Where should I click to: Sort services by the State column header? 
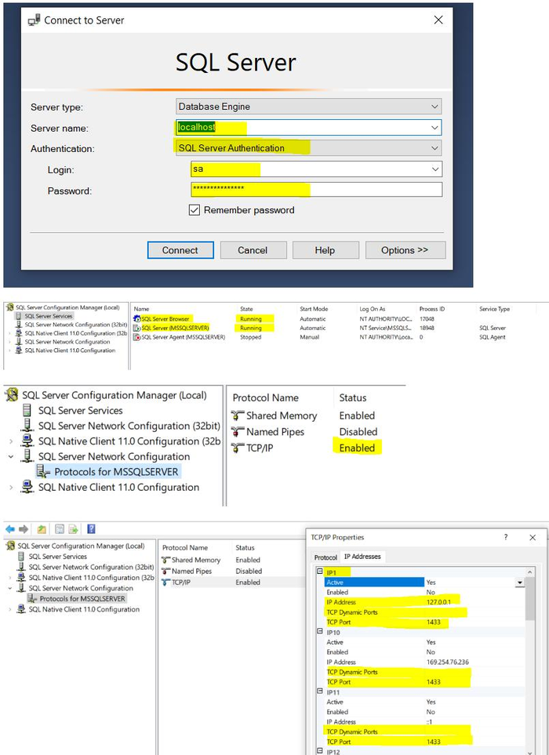(246, 309)
